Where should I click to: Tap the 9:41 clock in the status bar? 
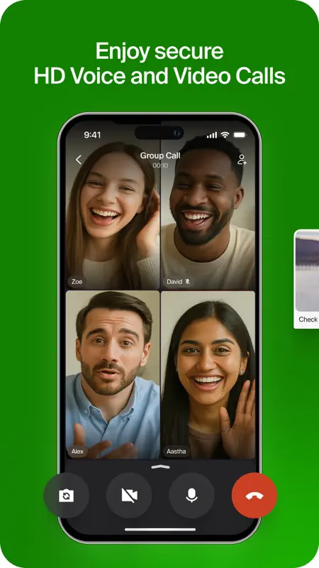[92, 135]
